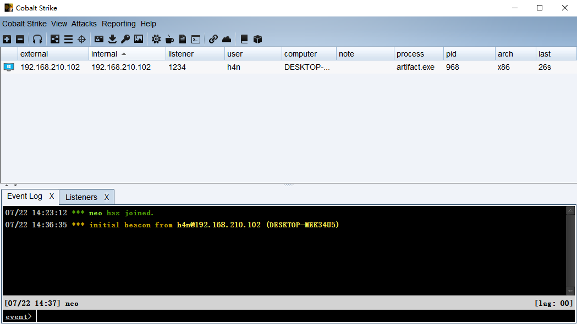Close the Event Log tab
This screenshot has height=324, width=577.
(x=52, y=197)
